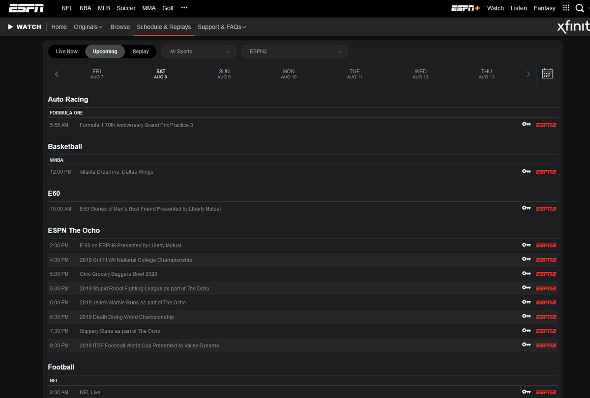The height and width of the screenshot is (398, 590).
Task: Open the ESPN2 channel dropdown
Action: [295, 52]
